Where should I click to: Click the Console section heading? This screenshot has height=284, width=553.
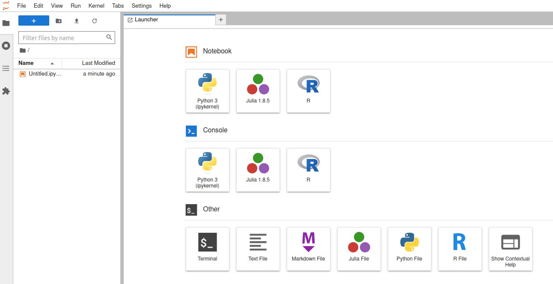[x=215, y=130]
